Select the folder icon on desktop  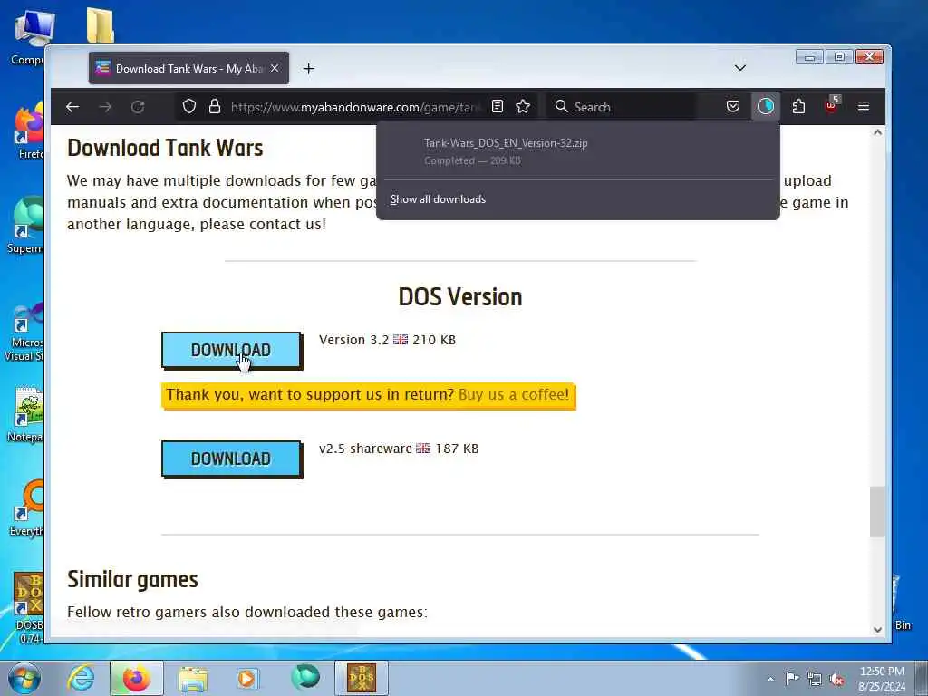click(100, 26)
